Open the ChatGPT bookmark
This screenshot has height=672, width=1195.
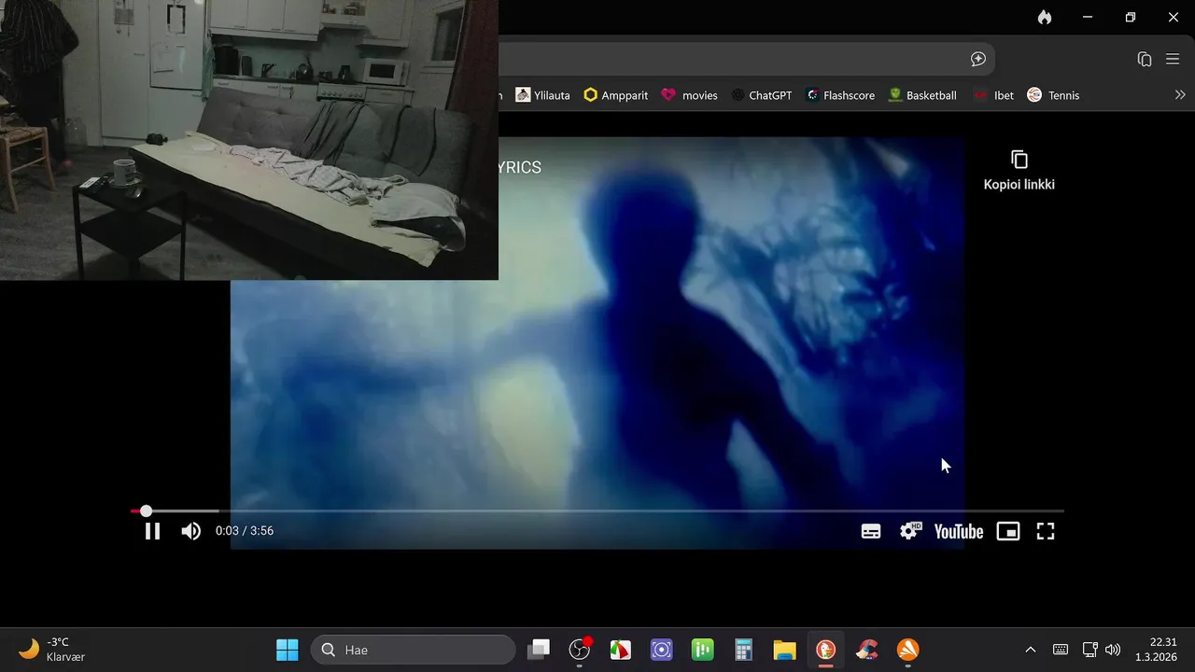tap(761, 95)
